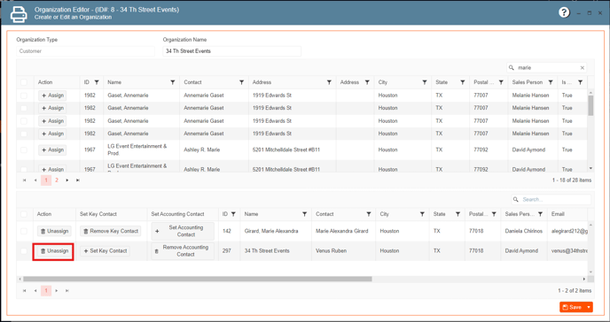
Task: Open the help question mark icon
Action: (564, 12)
